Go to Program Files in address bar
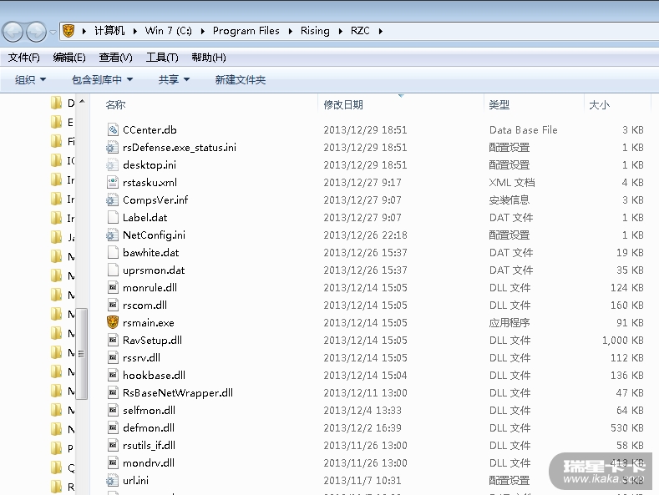The height and width of the screenshot is (495, 659). point(246,31)
